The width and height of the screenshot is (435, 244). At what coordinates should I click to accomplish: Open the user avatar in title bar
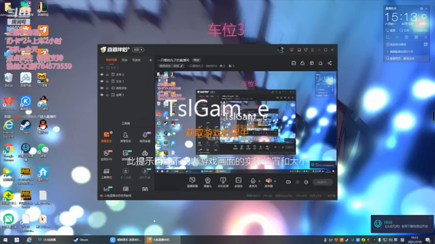click(x=281, y=49)
